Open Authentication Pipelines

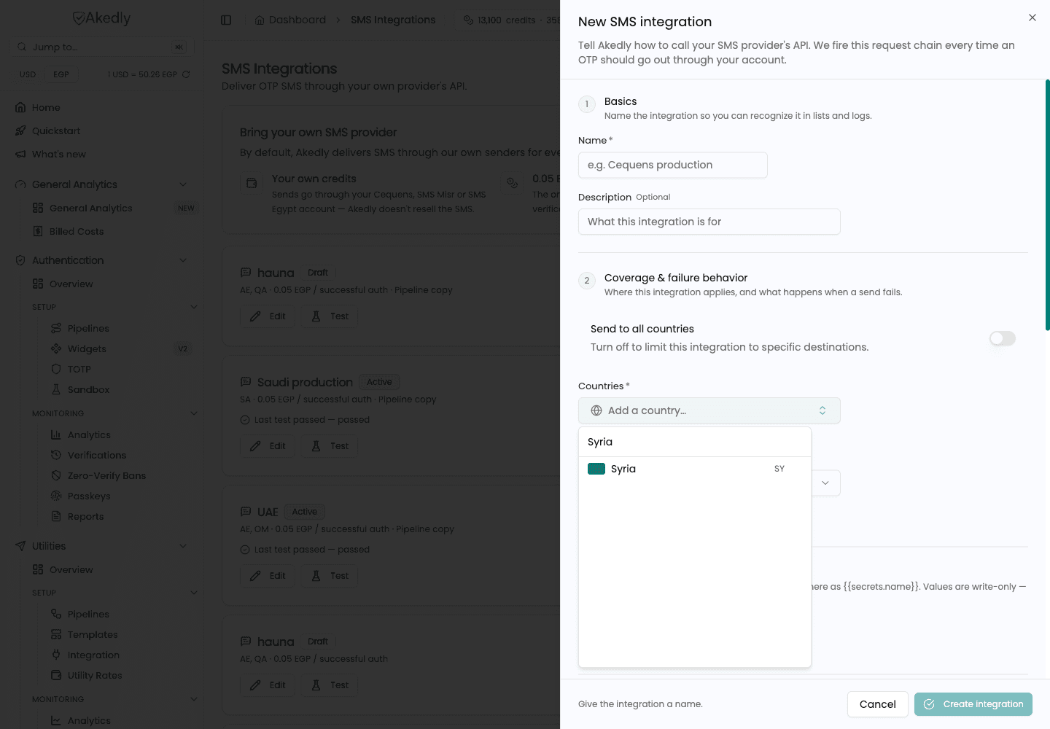88,328
